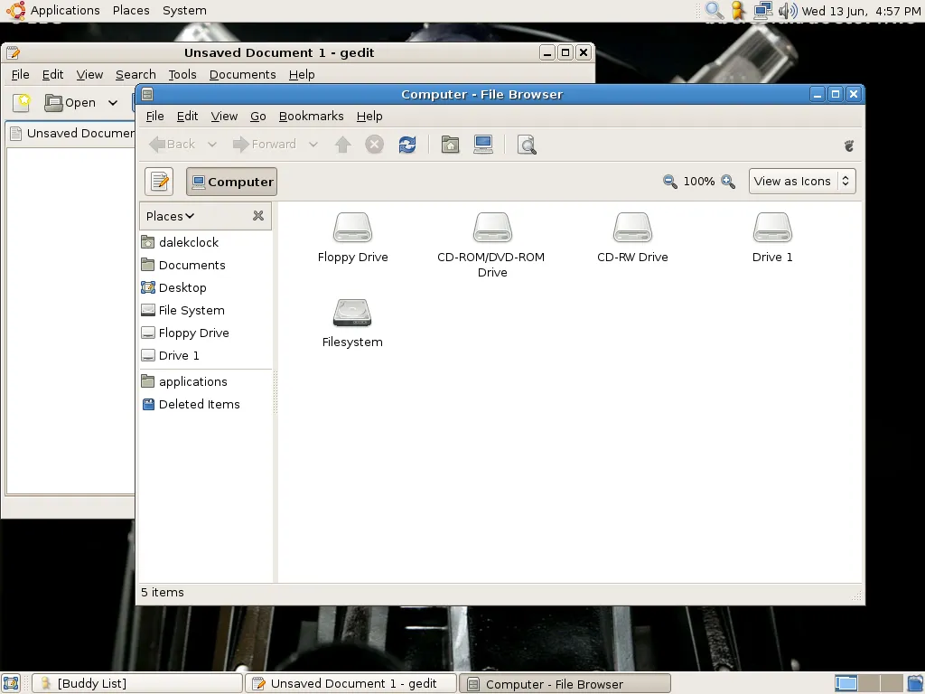Open the Home folder toolbar icon
This screenshot has width=925, height=694.
(x=450, y=145)
